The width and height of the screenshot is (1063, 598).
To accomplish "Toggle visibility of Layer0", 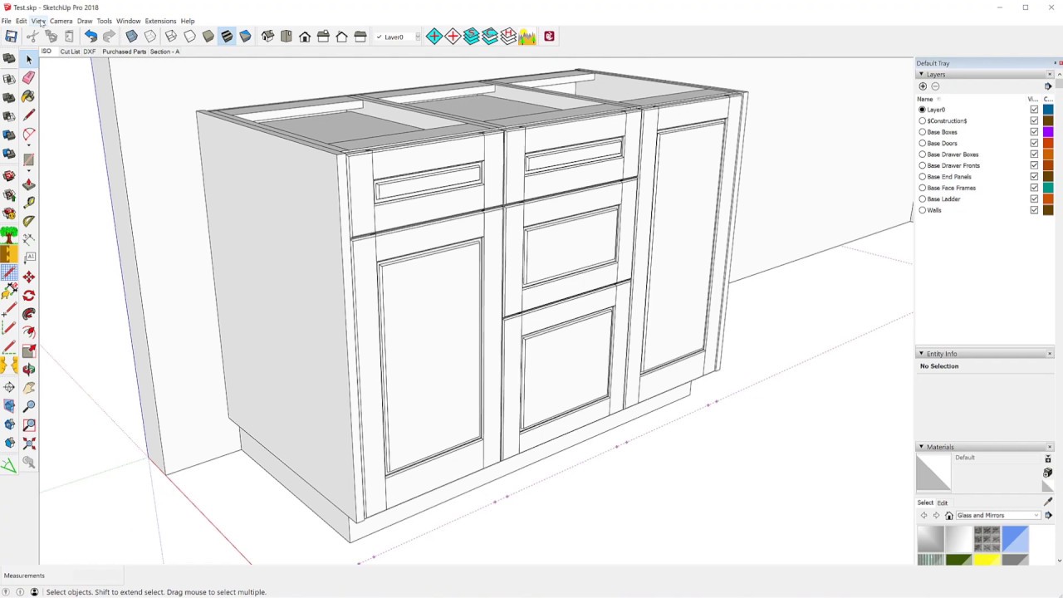I will (x=1034, y=110).
